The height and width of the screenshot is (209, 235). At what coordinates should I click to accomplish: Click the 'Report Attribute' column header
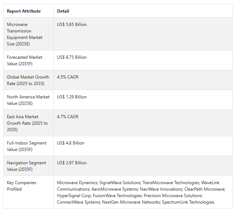(24, 11)
